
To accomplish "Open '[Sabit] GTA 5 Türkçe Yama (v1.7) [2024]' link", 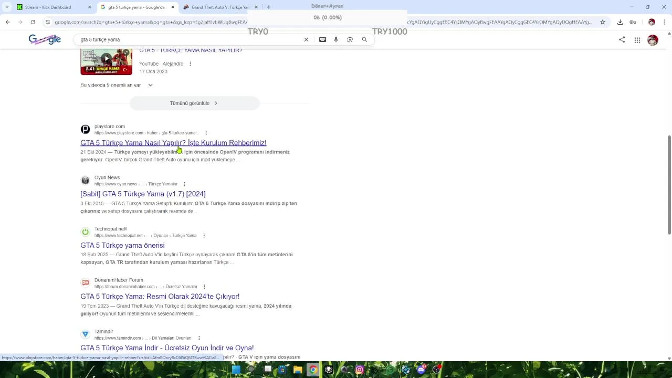I will 143,194.
